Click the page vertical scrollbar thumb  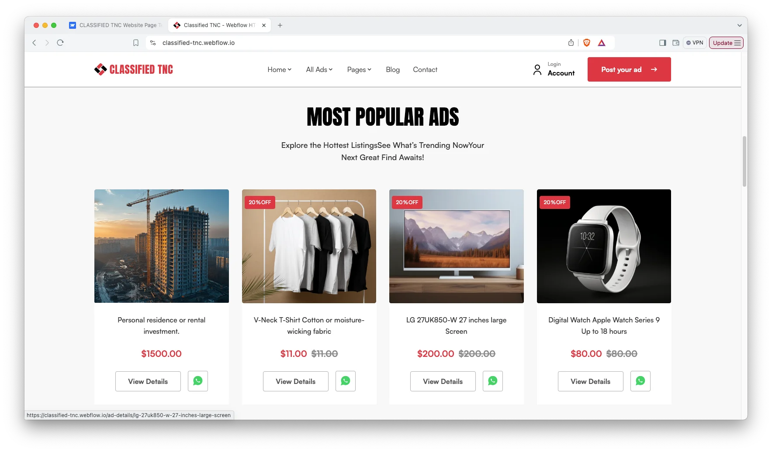click(x=744, y=161)
